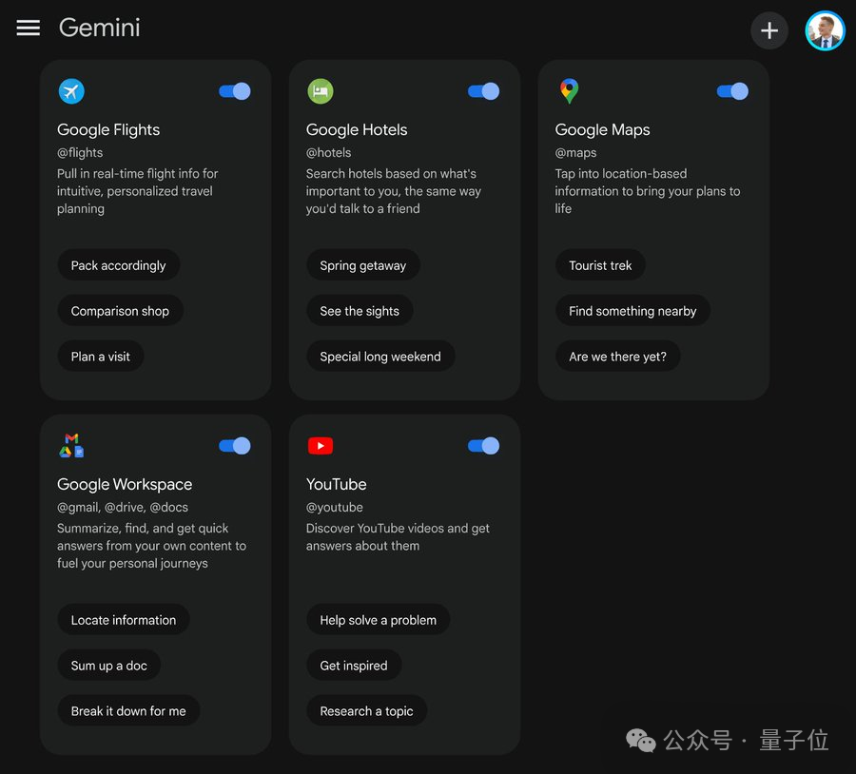Image resolution: width=856 pixels, height=774 pixels.
Task: Switch off the Google Maps toggle
Action: [732, 91]
